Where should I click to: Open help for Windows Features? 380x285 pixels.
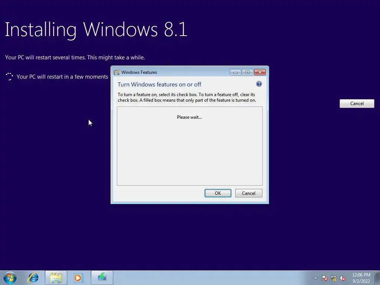(259, 84)
